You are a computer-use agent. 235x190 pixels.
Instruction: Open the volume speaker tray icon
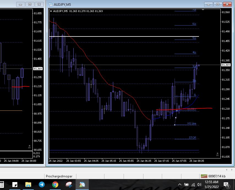(199, 185)
